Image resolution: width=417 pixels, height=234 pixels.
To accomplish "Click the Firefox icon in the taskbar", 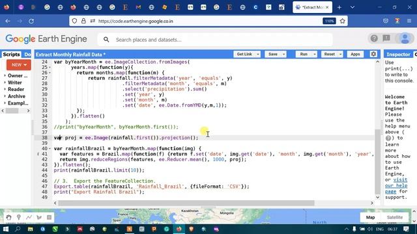I will pos(179,229).
